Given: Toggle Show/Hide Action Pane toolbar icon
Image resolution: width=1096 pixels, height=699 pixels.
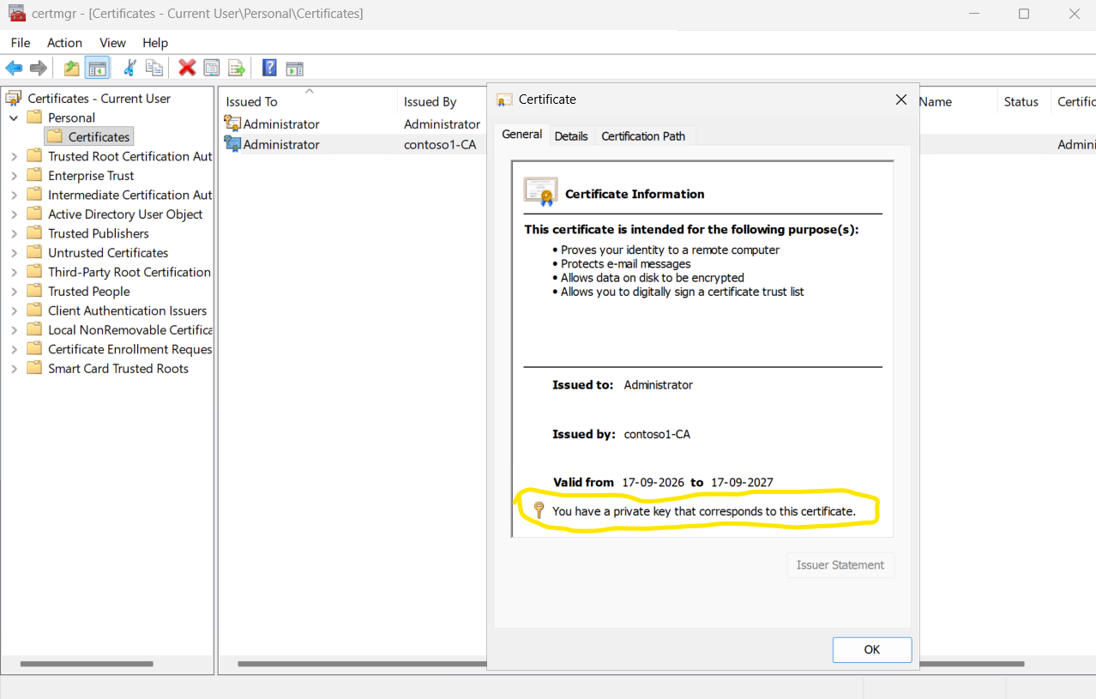Looking at the screenshot, I should coord(294,68).
